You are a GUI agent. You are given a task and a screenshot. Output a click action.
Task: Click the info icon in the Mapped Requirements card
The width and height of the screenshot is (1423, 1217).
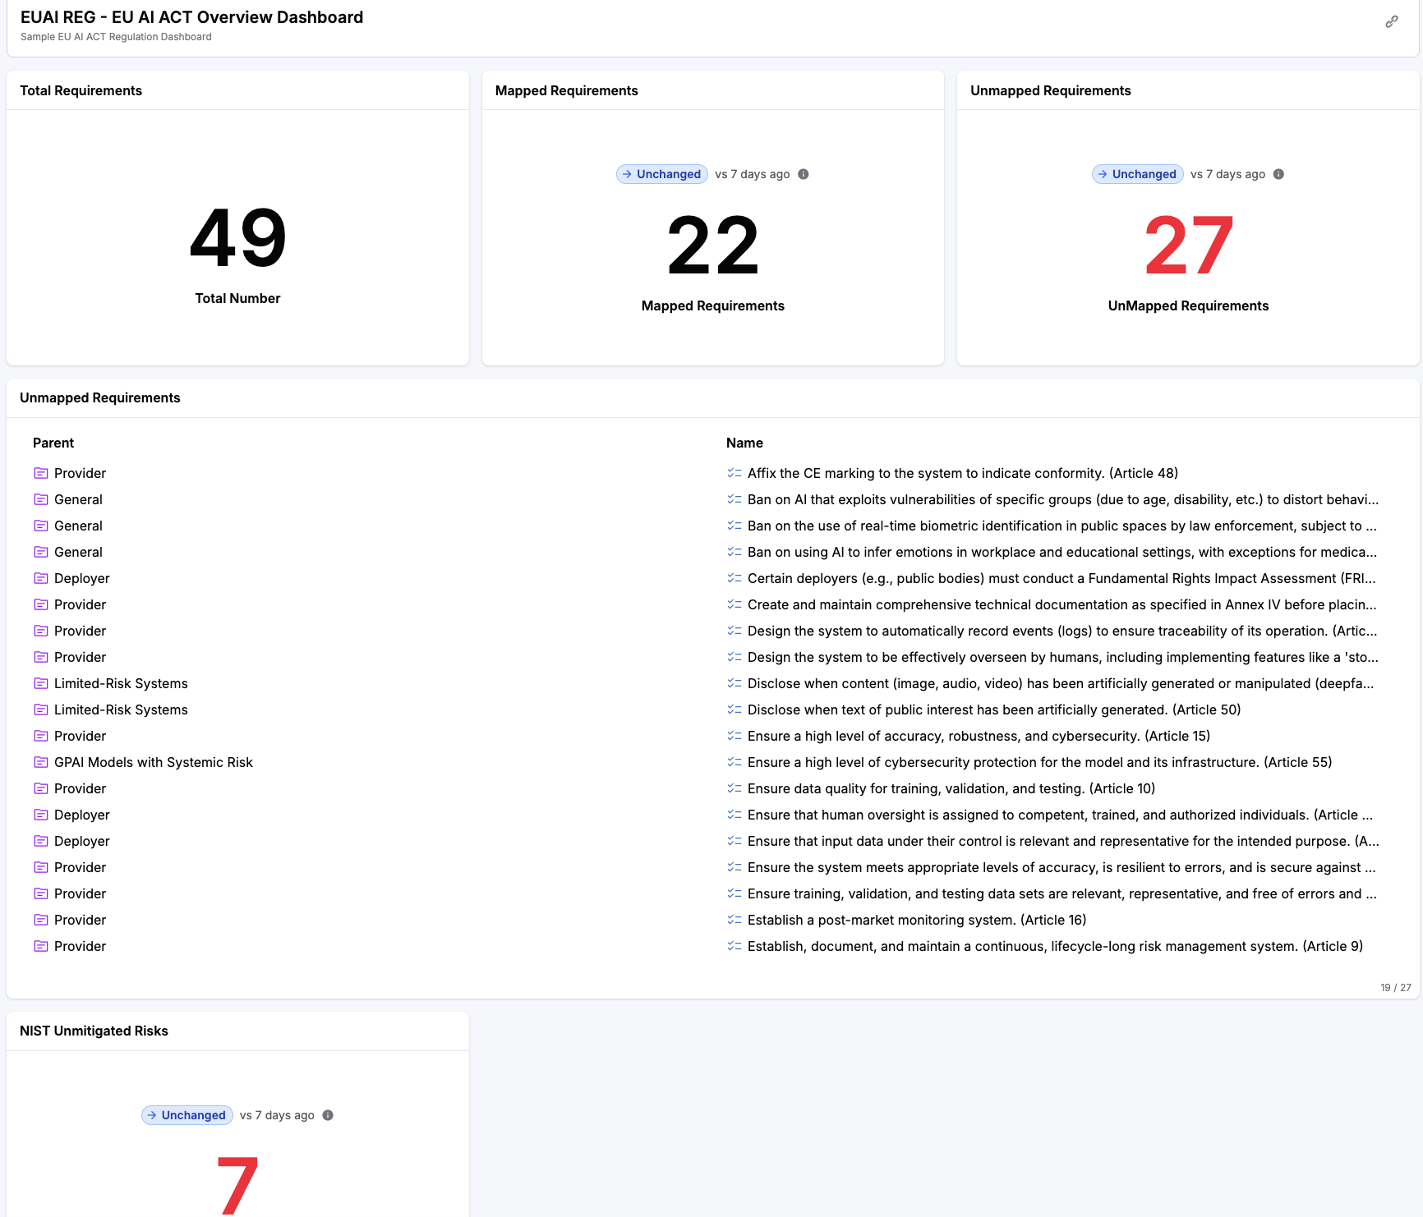[804, 174]
